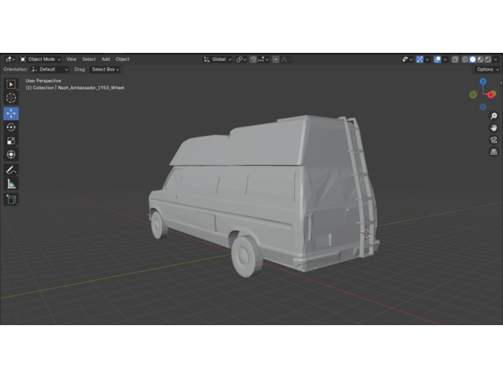This screenshot has height=378, width=503.
Task: Select the Scale tool
Action: coord(11,141)
